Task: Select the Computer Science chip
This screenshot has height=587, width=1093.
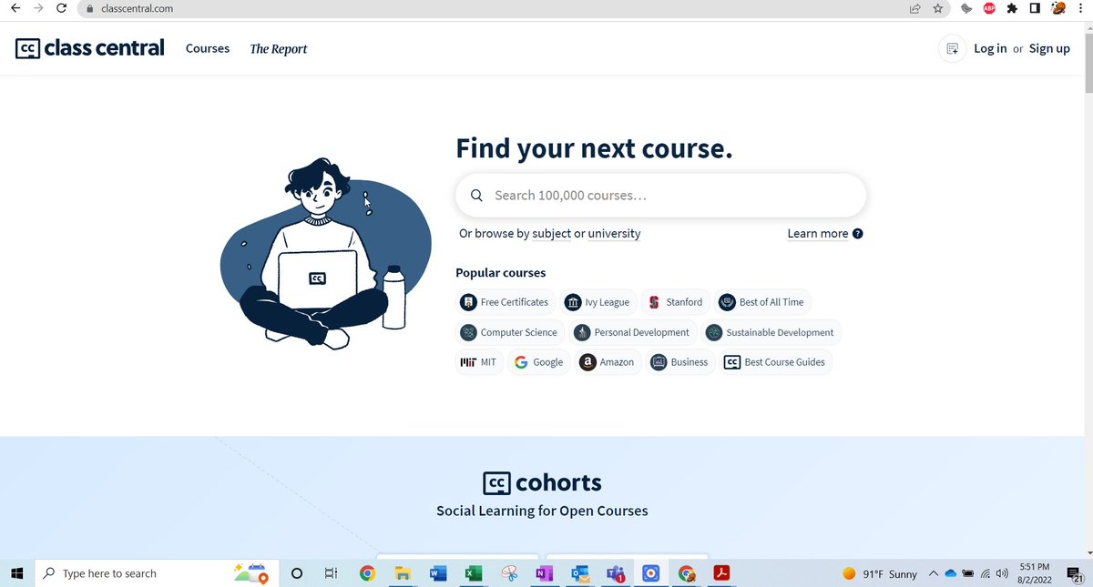Action: coord(510,332)
